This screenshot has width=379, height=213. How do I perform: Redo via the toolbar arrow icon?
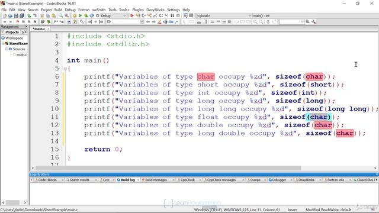(x=35, y=16)
